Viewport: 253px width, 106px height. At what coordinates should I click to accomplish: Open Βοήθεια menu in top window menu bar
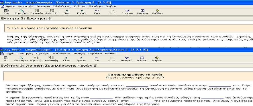(111, 7)
